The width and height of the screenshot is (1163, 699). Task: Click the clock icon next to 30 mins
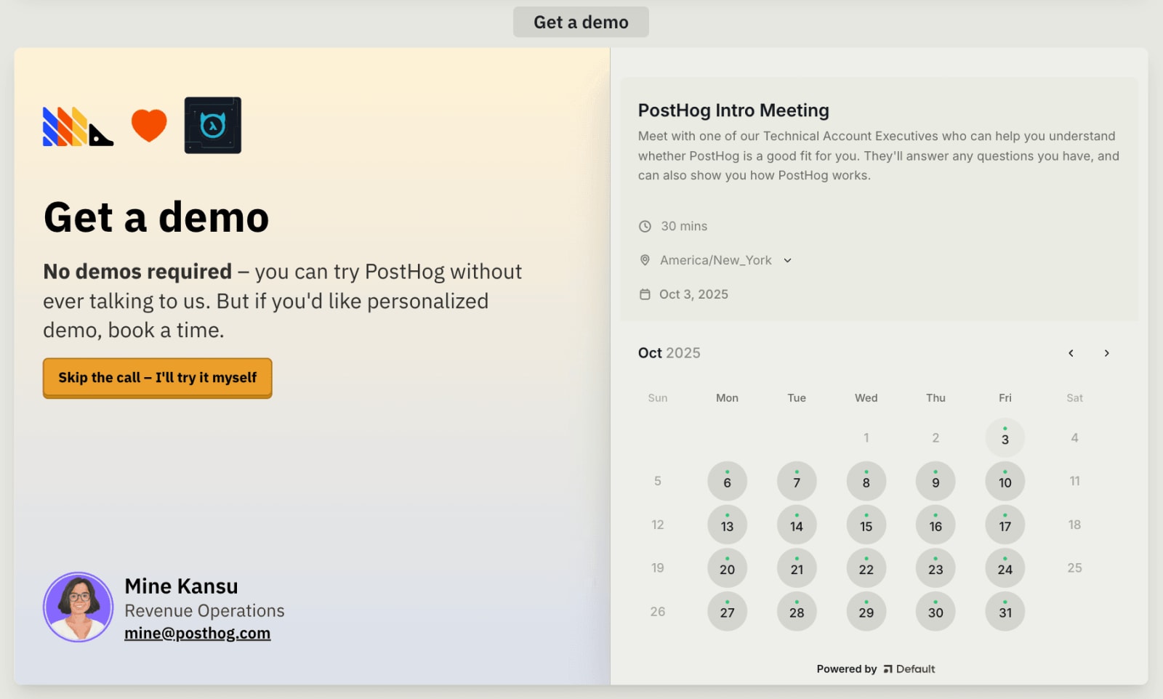point(645,226)
